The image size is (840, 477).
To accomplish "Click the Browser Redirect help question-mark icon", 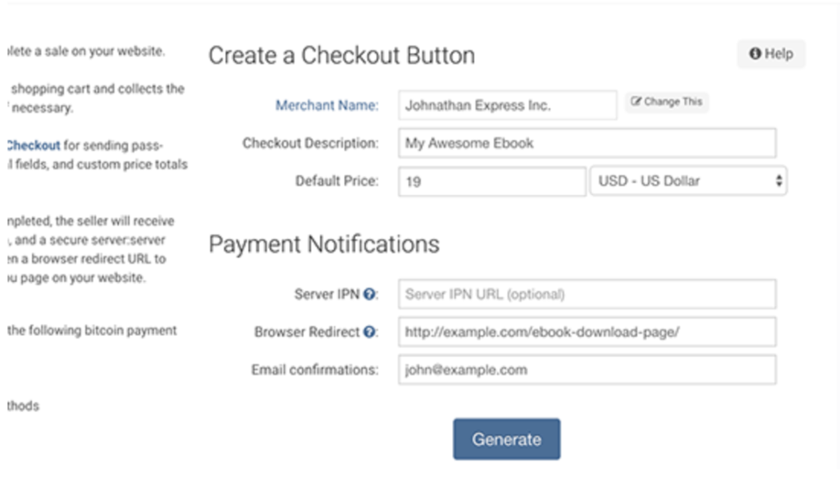I will (370, 333).
